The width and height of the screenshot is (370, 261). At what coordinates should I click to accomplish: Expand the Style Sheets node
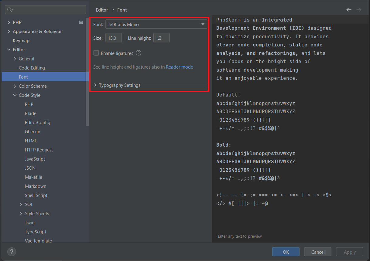21,214
